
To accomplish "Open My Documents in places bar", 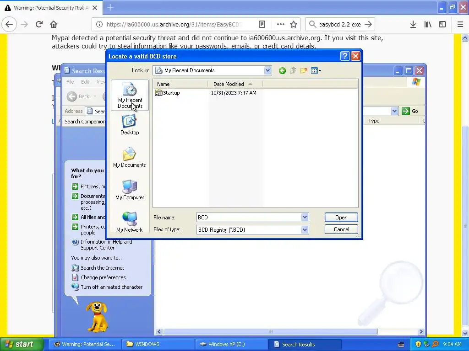I will [x=130, y=157].
